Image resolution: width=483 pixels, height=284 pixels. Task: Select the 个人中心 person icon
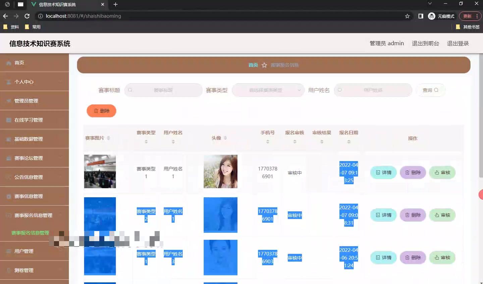(x=7, y=82)
